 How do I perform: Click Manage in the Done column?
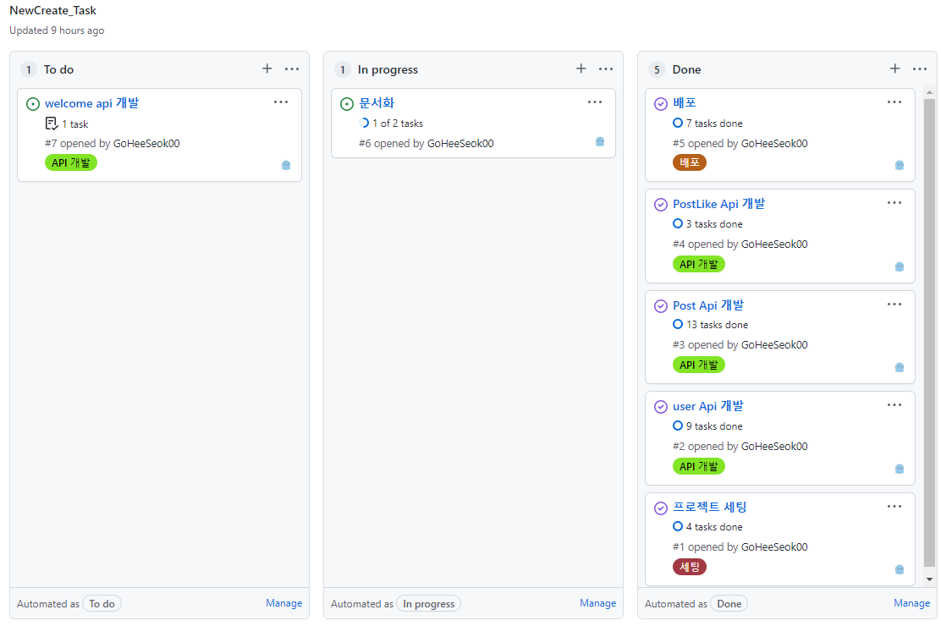point(911,603)
